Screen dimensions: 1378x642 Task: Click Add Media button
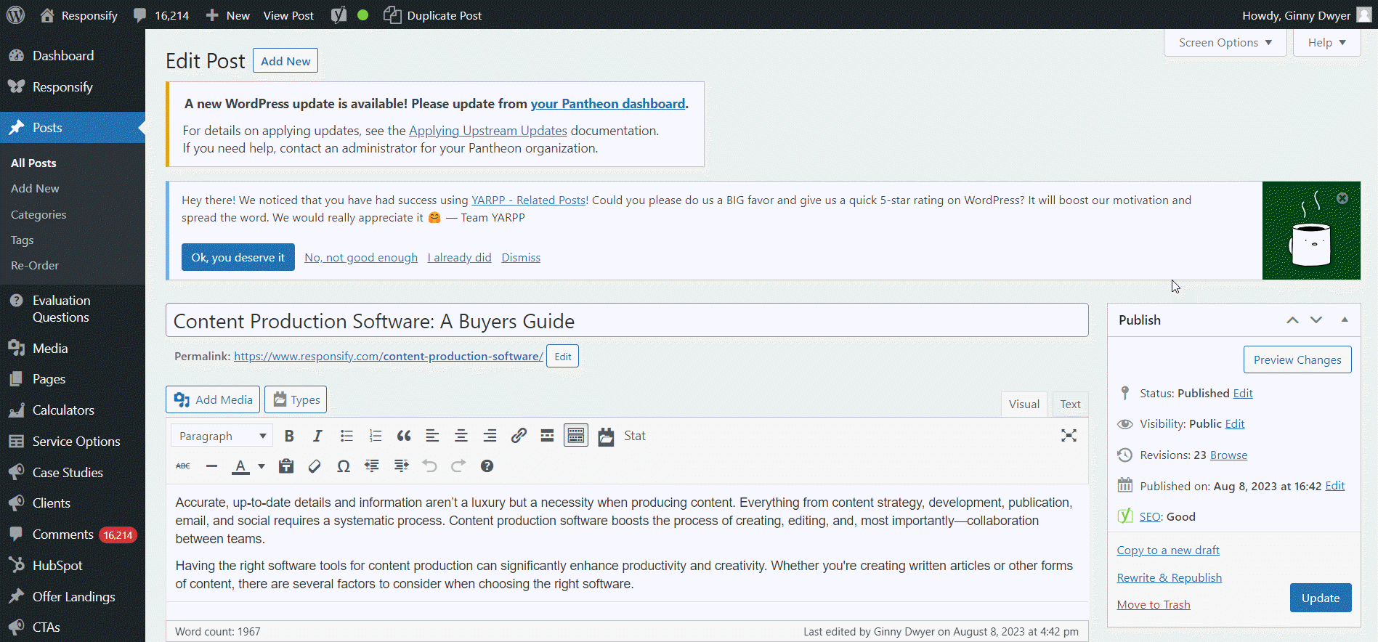213,399
